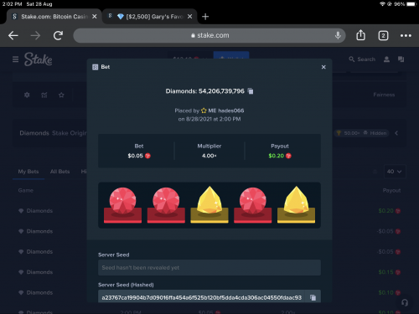
Task: Open game settings gear icon
Action: 27,95
